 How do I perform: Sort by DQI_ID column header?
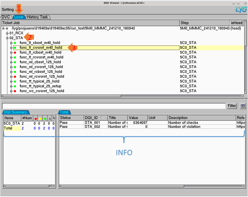click(x=95, y=118)
